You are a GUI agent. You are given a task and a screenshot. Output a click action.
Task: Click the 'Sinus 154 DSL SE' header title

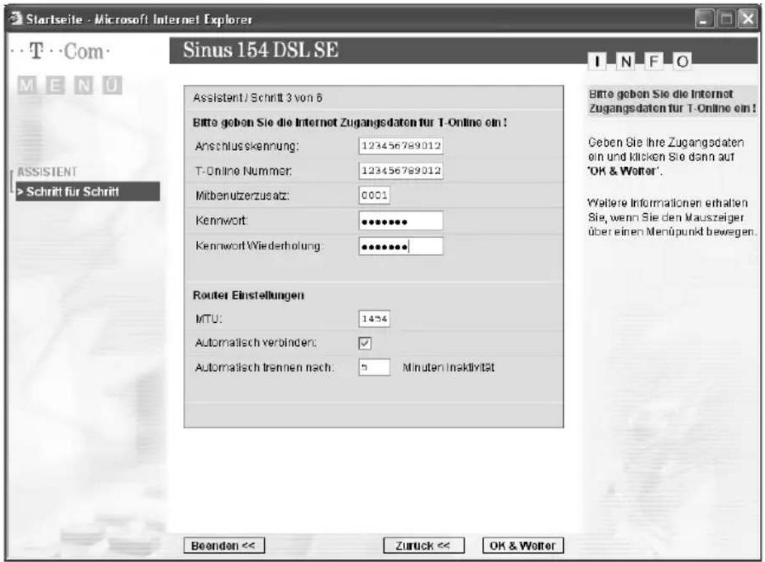click(261, 50)
